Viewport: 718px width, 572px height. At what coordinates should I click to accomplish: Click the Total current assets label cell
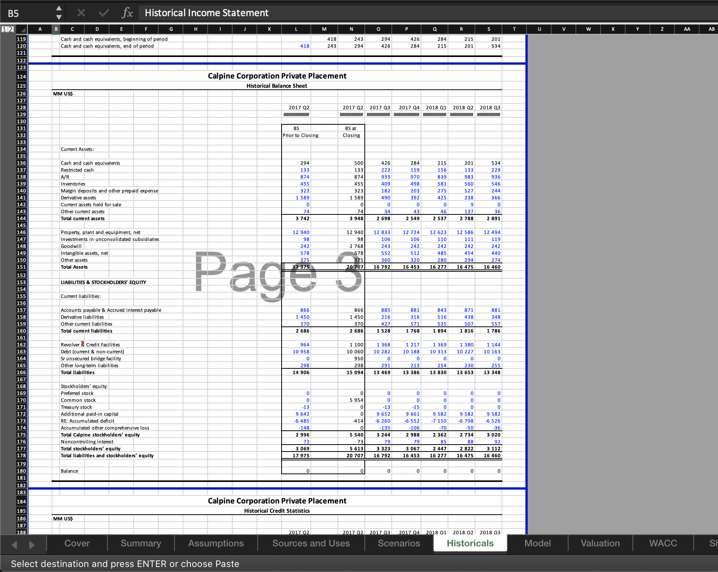click(x=83, y=219)
